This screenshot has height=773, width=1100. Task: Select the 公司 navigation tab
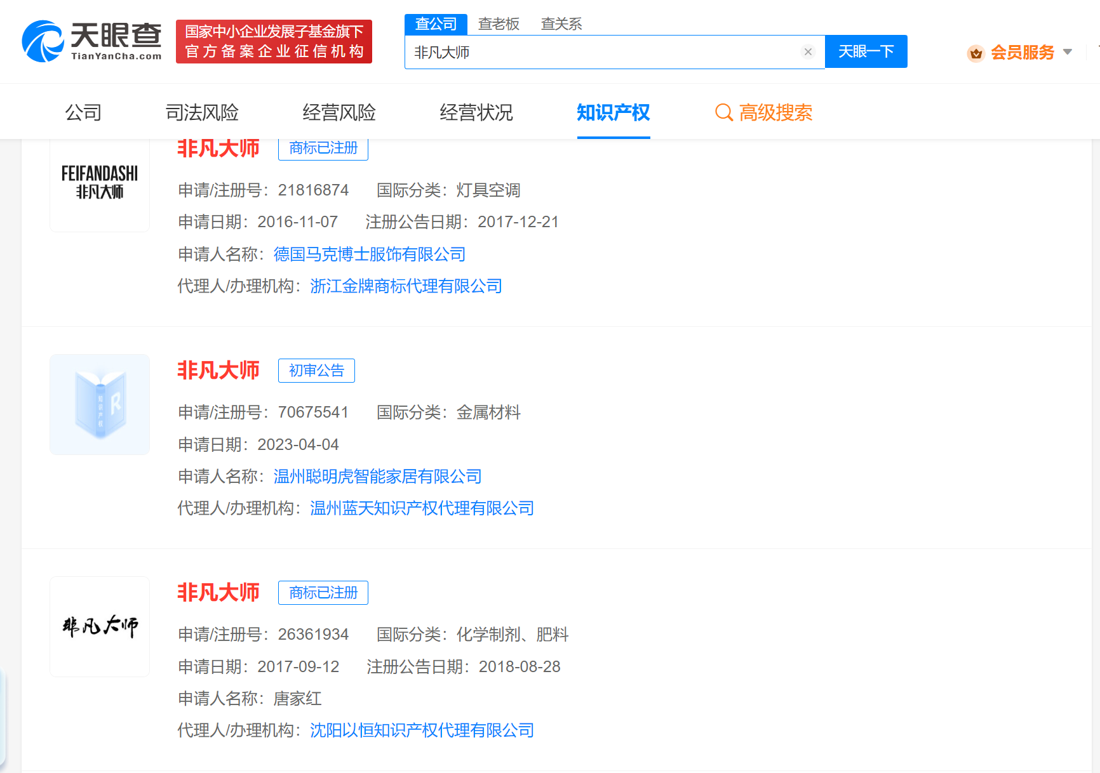point(83,112)
